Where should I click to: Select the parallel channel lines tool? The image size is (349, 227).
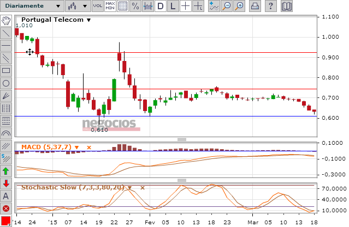tap(6, 58)
